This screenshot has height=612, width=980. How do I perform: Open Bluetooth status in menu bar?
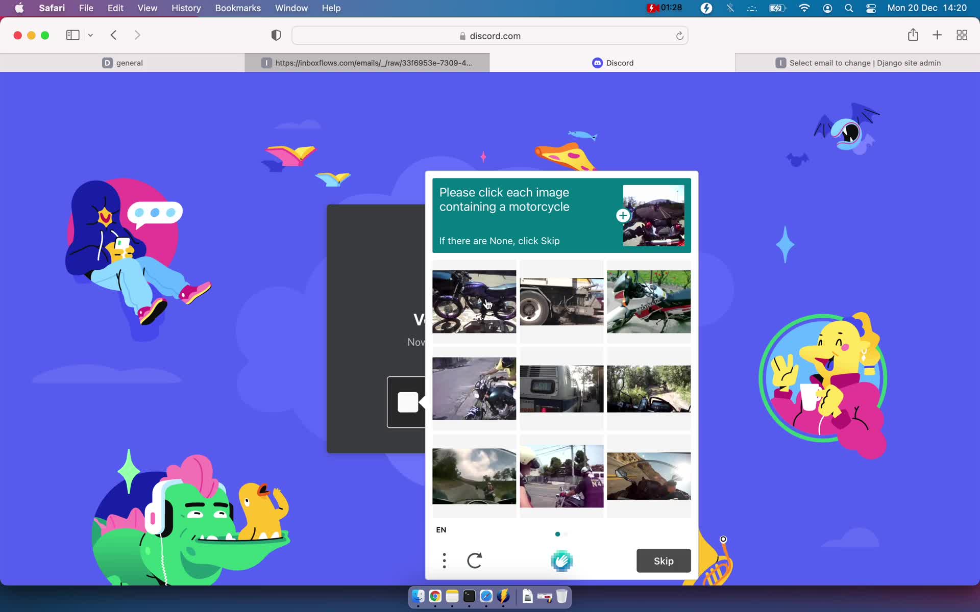point(730,8)
